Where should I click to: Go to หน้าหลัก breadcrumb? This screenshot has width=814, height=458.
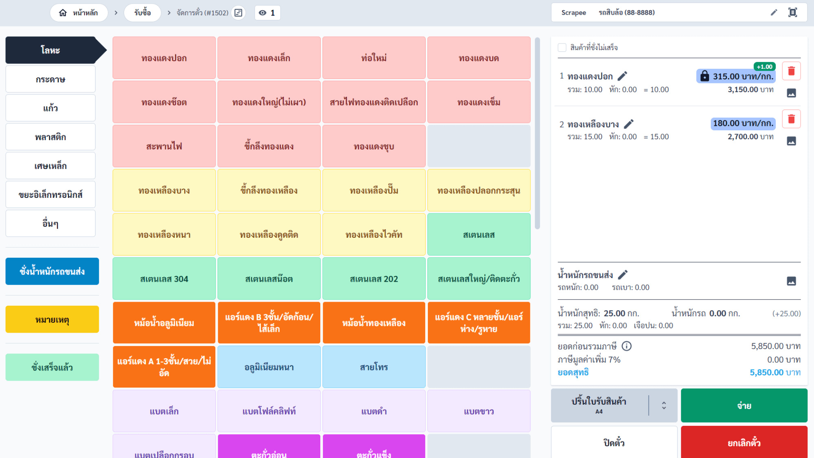79,13
